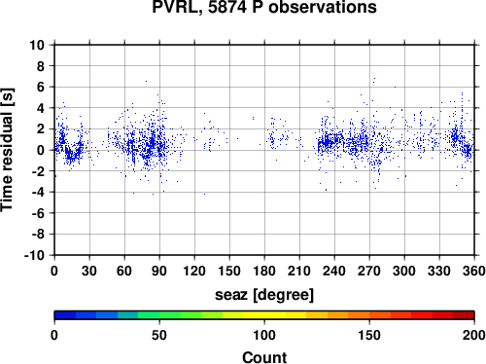The height and width of the screenshot is (364, 486).
Task: Click the Time residual y-axis label
Action: pos(7,150)
